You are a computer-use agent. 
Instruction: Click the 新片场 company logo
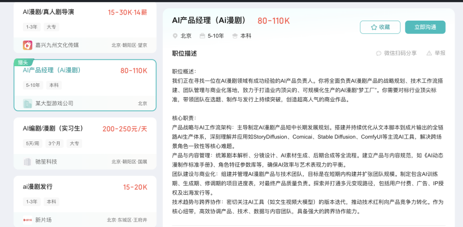pos(27,220)
